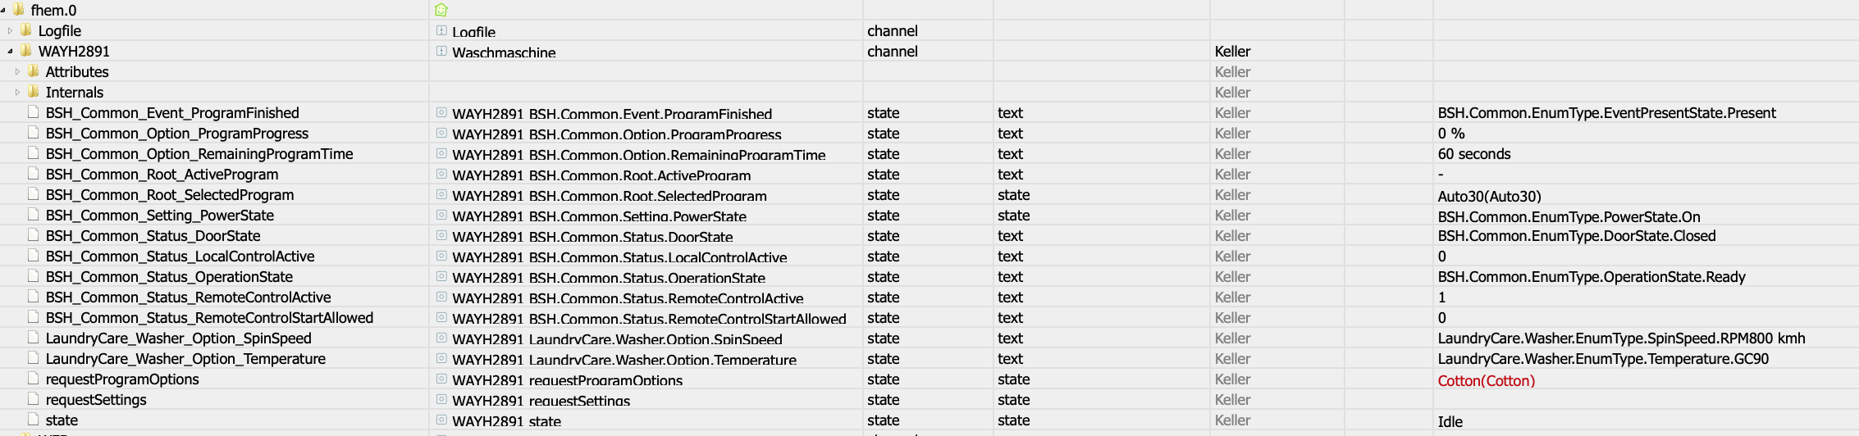Select the BSH_Common_Root_SelectedProgram tree item
This screenshot has height=436, width=1859.
tap(169, 195)
